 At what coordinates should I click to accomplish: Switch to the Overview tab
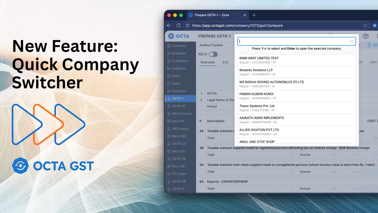(208, 62)
